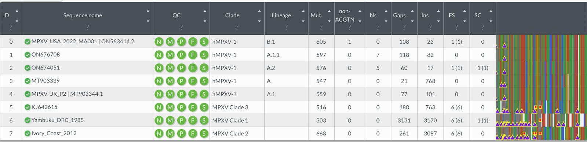The image size is (587, 142).
Task: Sort descending by ID column arrow
Action: coord(17,21)
